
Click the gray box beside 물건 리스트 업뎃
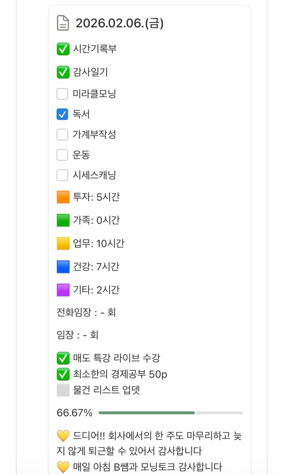click(x=63, y=390)
